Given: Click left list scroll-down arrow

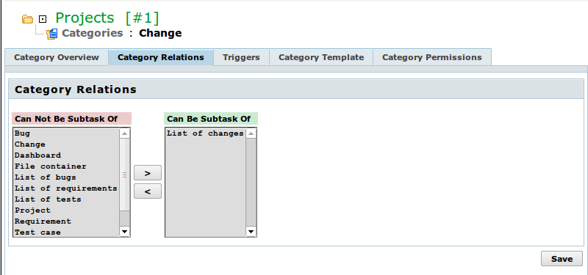Looking at the screenshot, I should pyautogui.click(x=124, y=232).
